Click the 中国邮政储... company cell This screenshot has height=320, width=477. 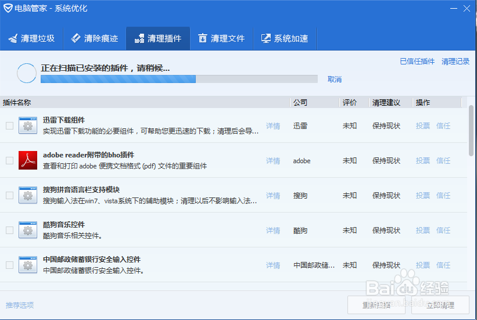(x=314, y=265)
